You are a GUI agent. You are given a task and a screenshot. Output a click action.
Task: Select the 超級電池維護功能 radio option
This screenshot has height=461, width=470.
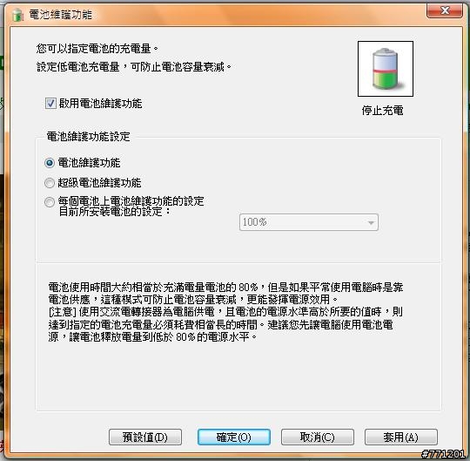click(x=50, y=183)
